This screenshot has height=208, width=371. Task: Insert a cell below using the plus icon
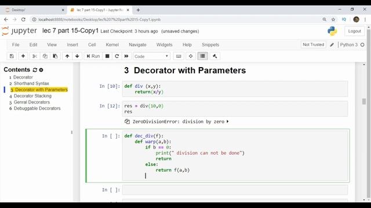(x=23, y=56)
